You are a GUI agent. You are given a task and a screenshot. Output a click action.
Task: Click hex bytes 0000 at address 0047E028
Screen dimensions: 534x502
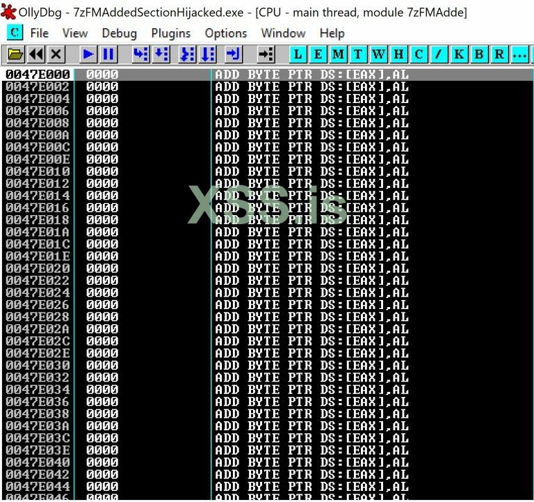tap(102, 317)
